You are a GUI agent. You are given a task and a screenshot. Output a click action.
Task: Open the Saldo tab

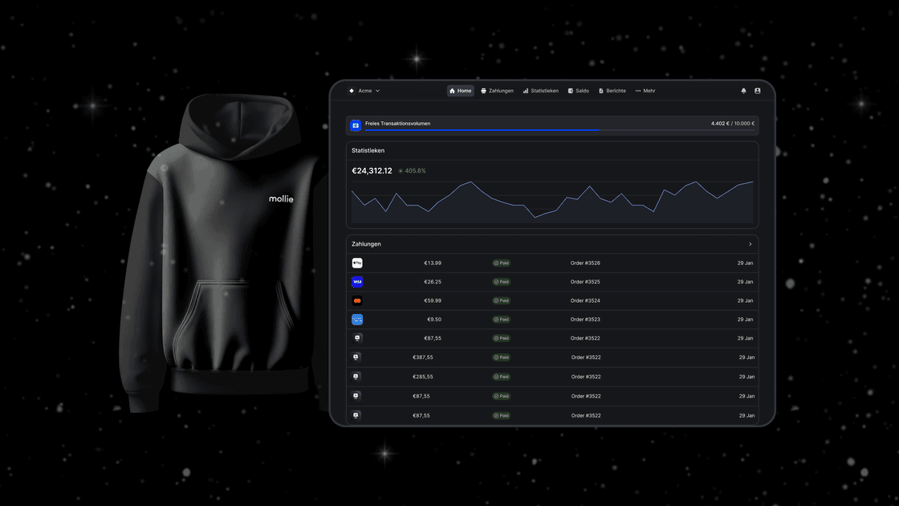pyautogui.click(x=579, y=91)
